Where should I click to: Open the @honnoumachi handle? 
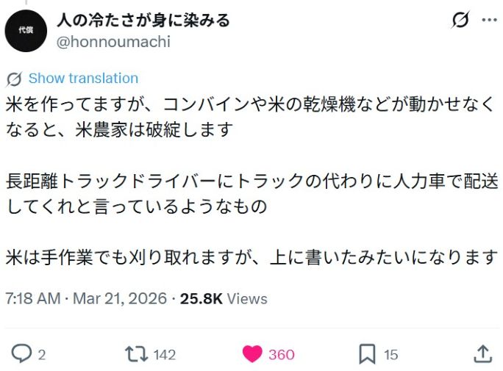tap(113, 42)
